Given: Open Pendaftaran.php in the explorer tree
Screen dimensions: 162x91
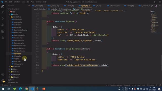Looking at the screenshot, I should 20,46.
